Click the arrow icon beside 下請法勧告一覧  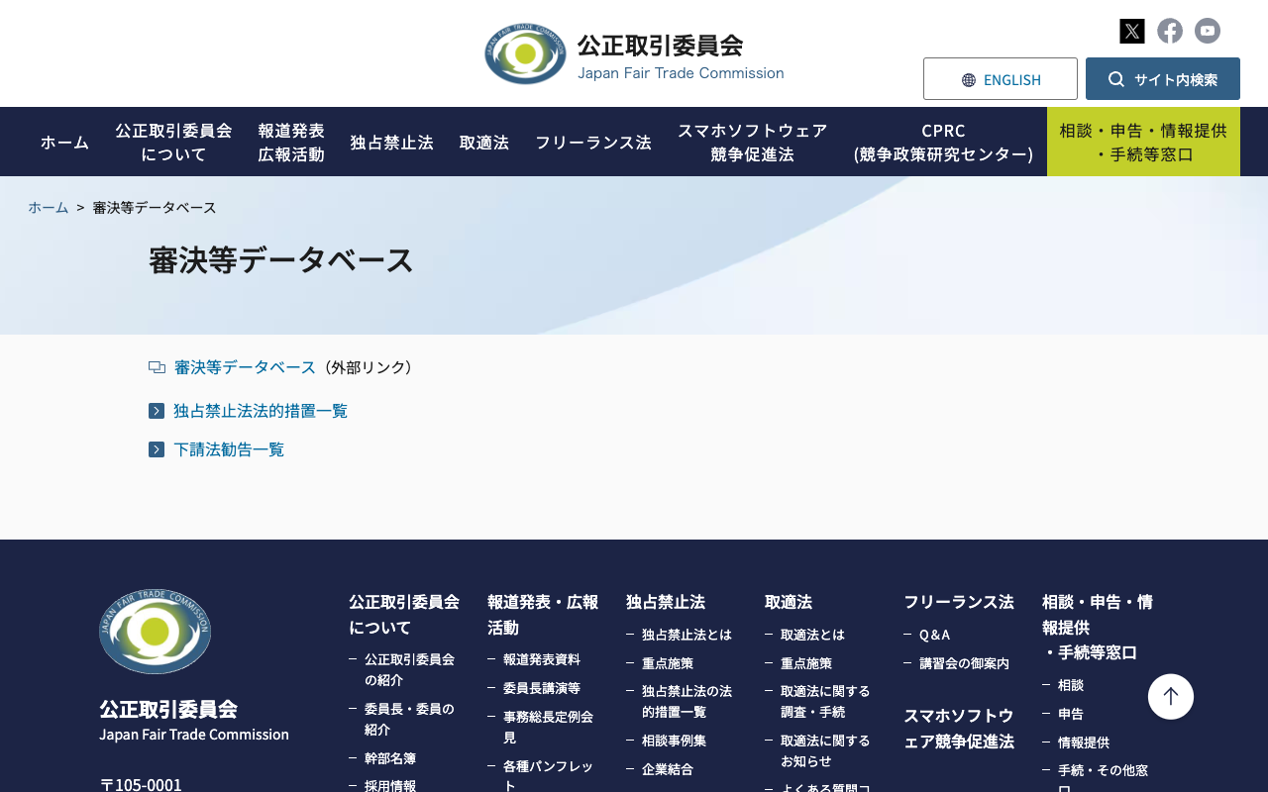click(157, 449)
